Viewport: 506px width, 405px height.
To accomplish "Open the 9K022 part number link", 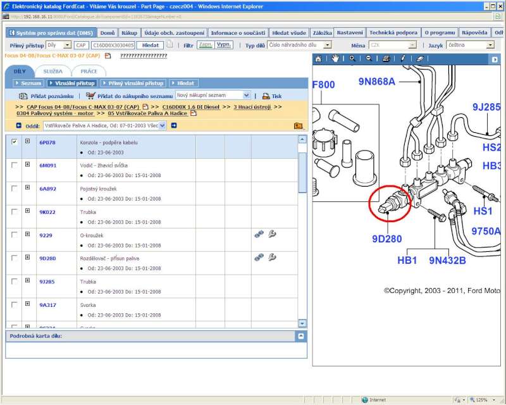I will (x=47, y=212).
